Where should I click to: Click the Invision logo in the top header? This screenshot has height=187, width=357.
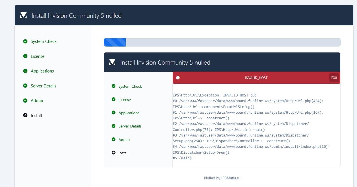pyautogui.click(x=23, y=16)
